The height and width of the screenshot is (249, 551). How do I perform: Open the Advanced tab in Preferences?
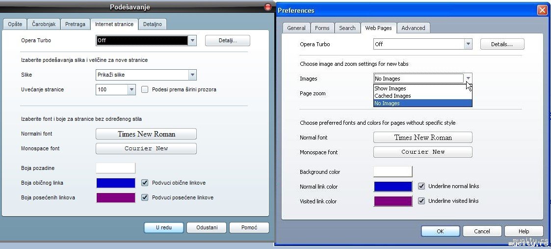tap(413, 28)
